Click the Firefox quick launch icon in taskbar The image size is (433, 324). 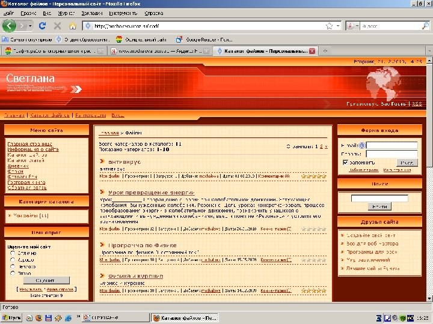pos(38,317)
